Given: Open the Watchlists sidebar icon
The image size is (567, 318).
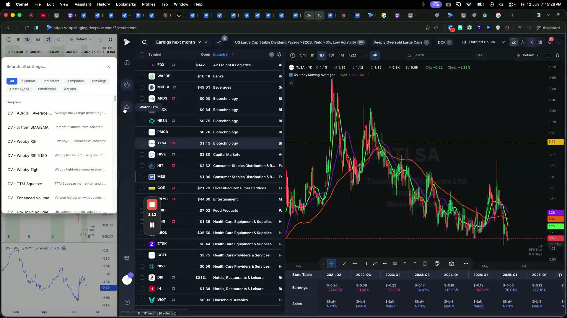Looking at the screenshot, I should point(127,107).
